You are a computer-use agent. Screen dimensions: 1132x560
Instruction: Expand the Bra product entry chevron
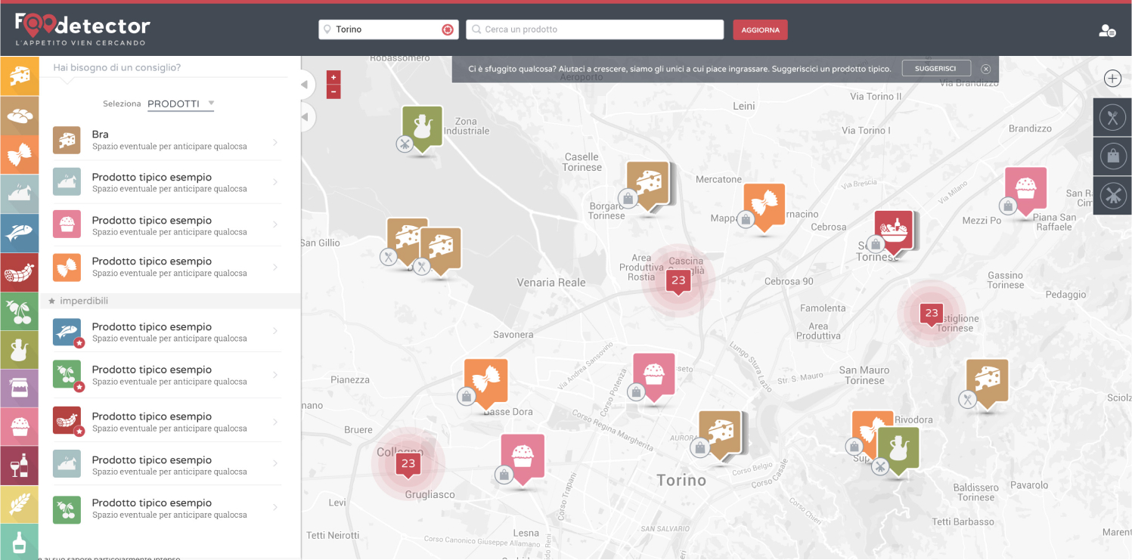[x=274, y=141]
